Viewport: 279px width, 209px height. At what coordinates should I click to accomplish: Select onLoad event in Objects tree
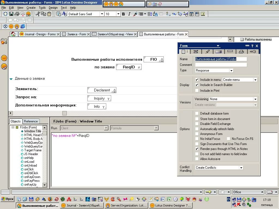pos(29,162)
